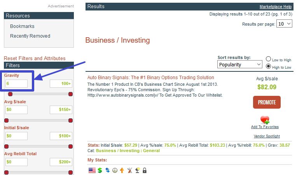Click the Avg $/sale slider left handle

7,120
